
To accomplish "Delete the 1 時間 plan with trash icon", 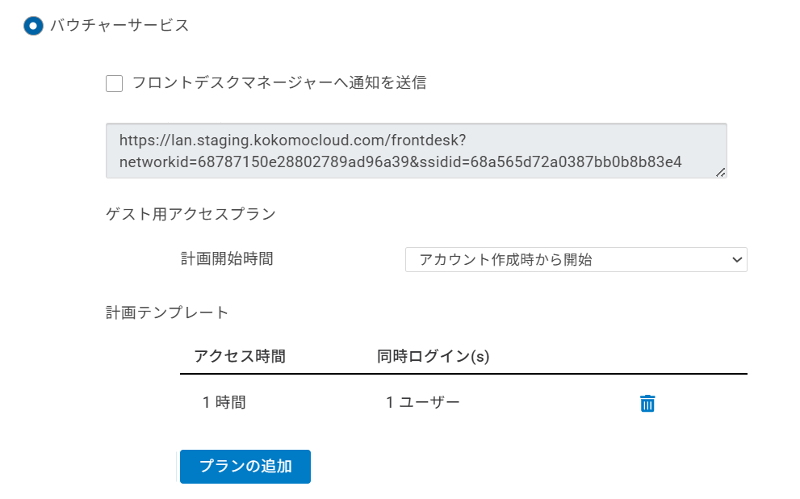I will point(647,404).
